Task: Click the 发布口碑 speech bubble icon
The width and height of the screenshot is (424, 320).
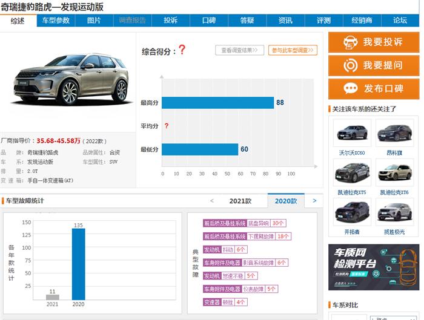Action: click(351, 88)
